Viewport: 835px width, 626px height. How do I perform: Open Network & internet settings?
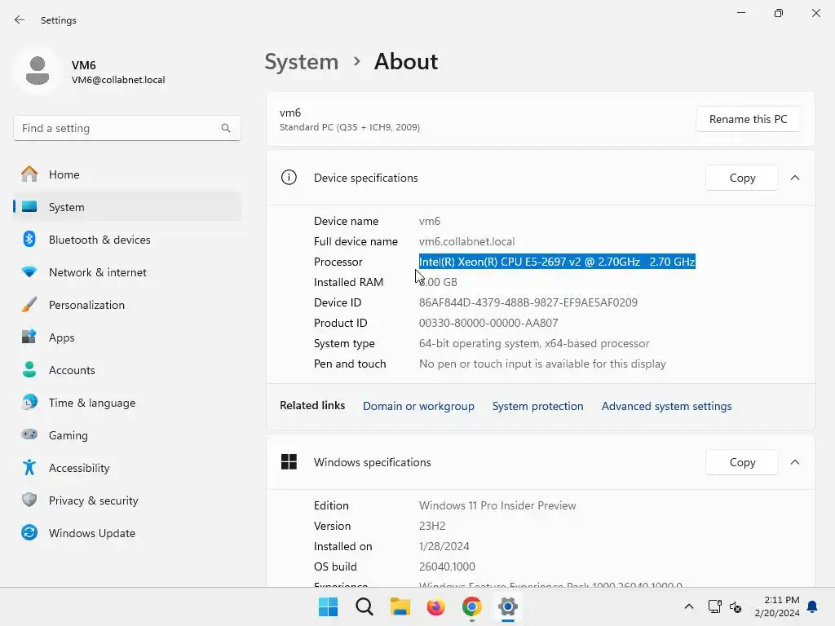127,272
